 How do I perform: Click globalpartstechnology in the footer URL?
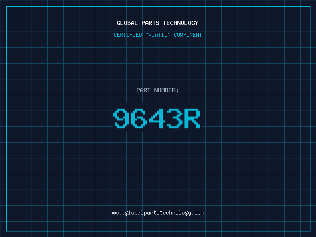pyautogui.click(x=158, y=213)
